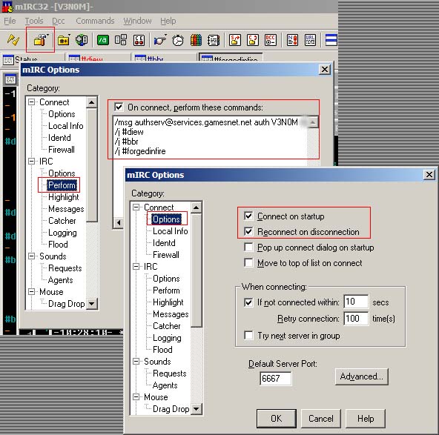Open the Dcc menu
439x435 pixels.
click(x=59, y=21)
